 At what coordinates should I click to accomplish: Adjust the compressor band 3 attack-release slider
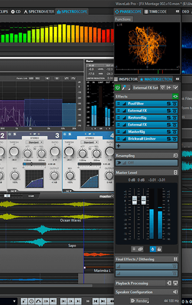[x=34, y=164]
